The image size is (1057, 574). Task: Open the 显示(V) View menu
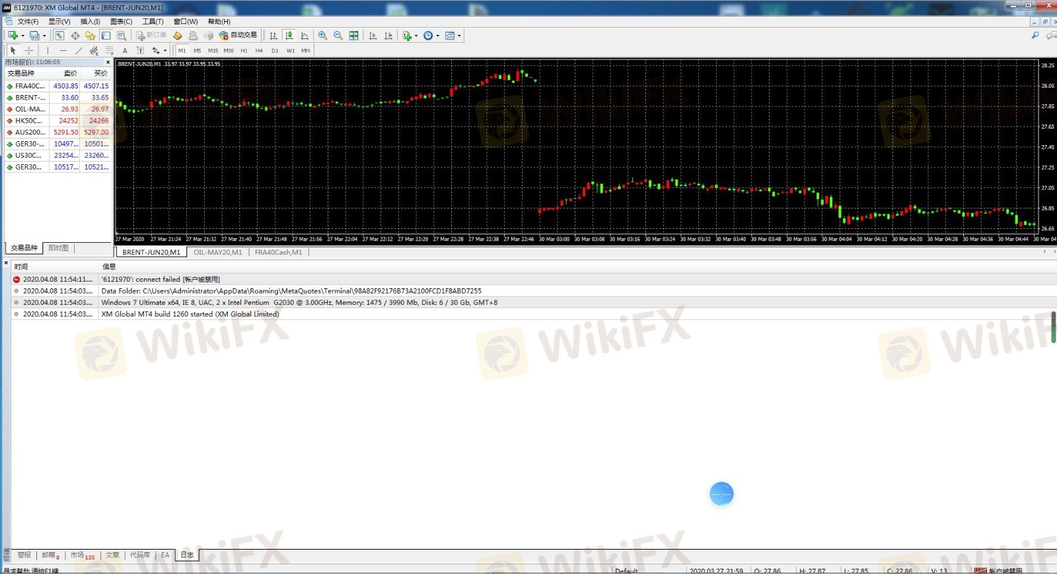pyautogui.click(x=59, y=22)
